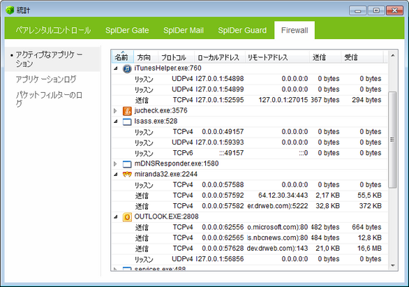Click the miranda32.exe app icon
This screenshot has height=287, width=409.
pyautogui.click(x=127, y=175)
